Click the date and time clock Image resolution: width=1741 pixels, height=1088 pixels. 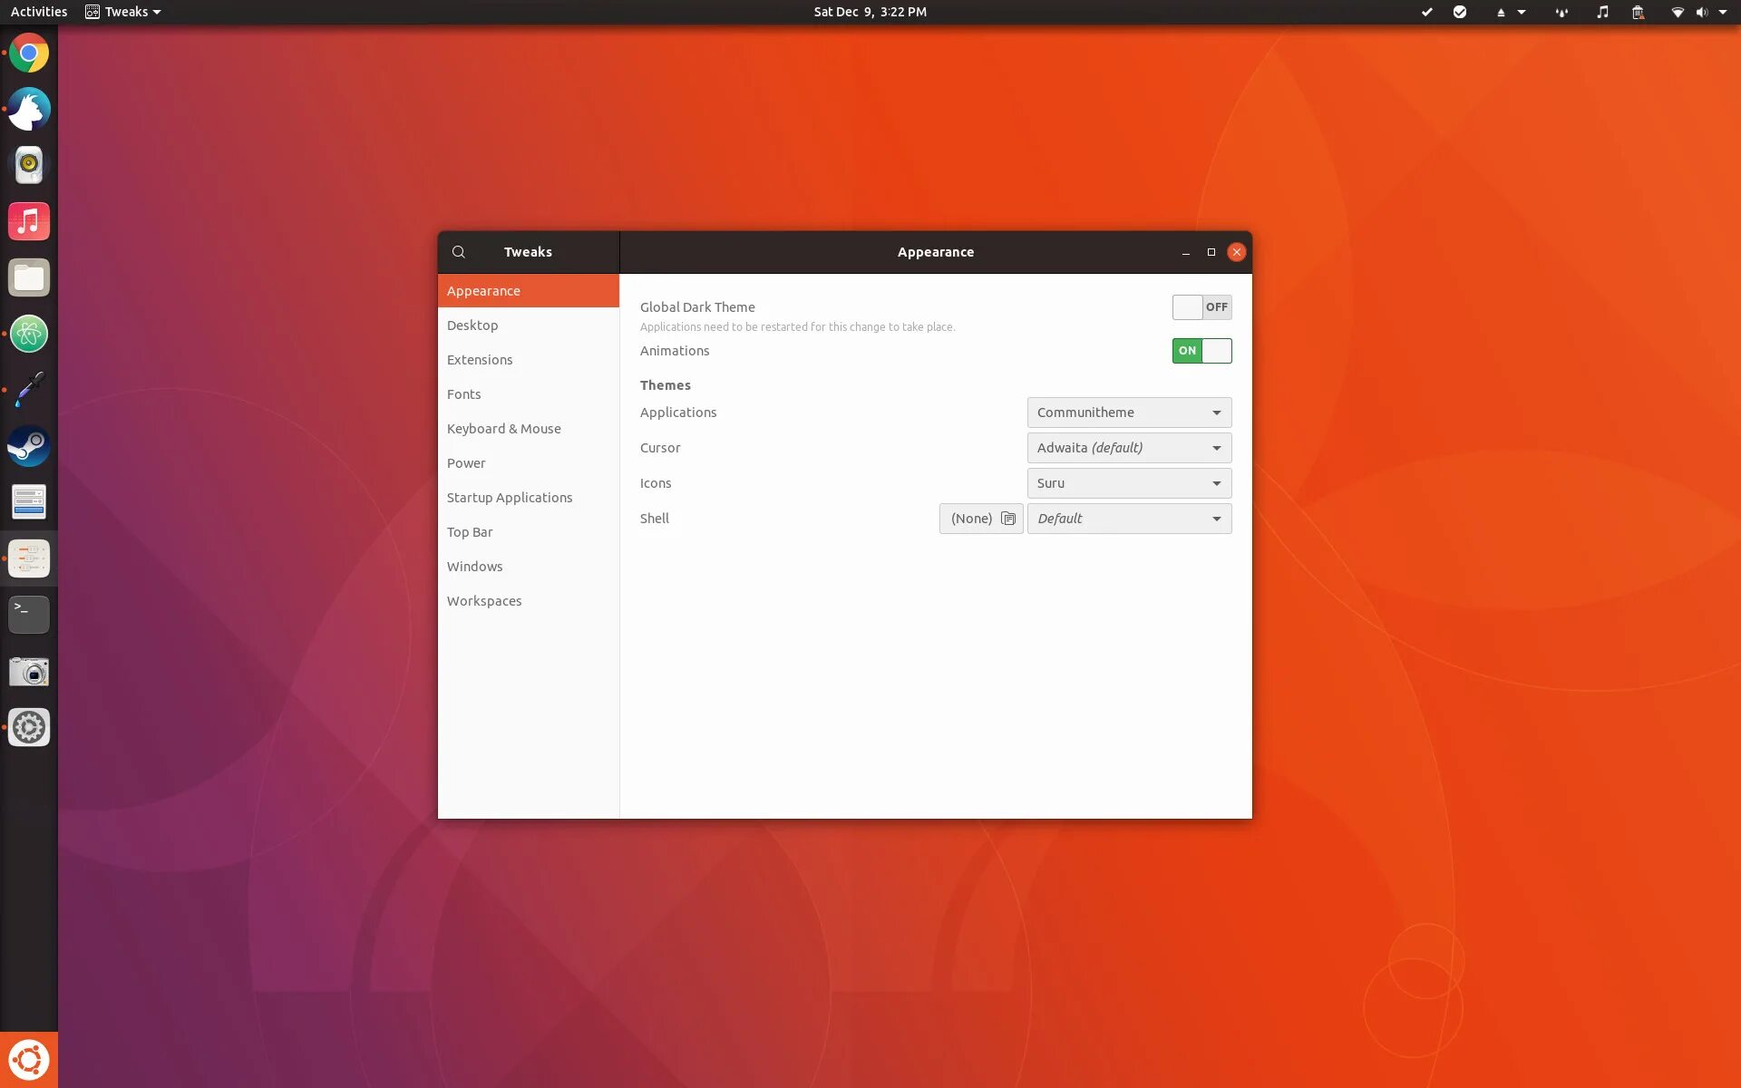[870, 12]
